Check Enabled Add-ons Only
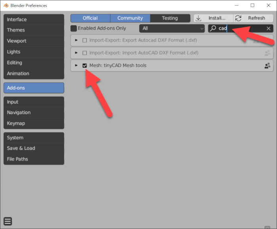Screen dimensions: 277x229 coord(74,28)
